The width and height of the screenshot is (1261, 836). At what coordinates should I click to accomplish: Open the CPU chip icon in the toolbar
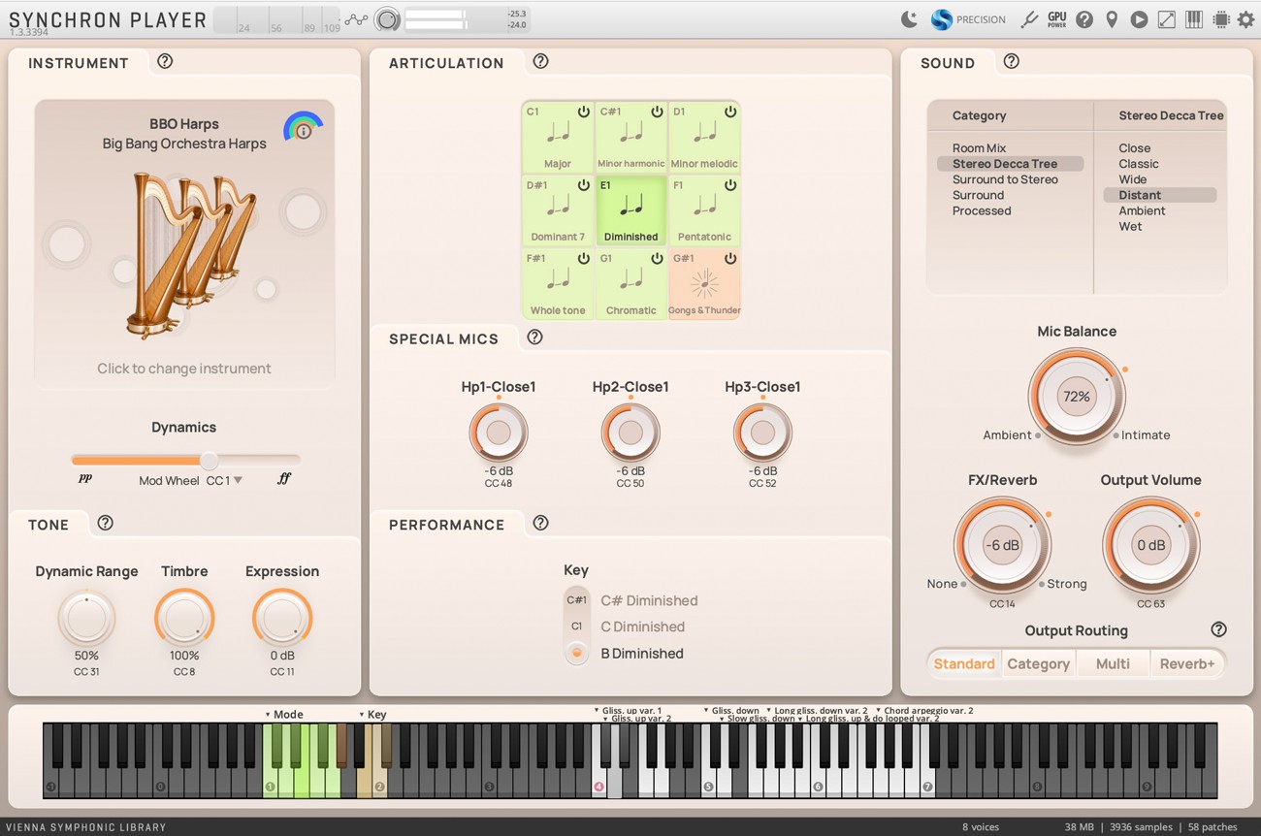[1220, 19]
